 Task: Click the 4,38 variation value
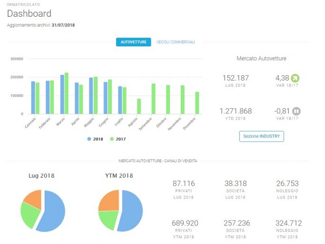(282, 78)
